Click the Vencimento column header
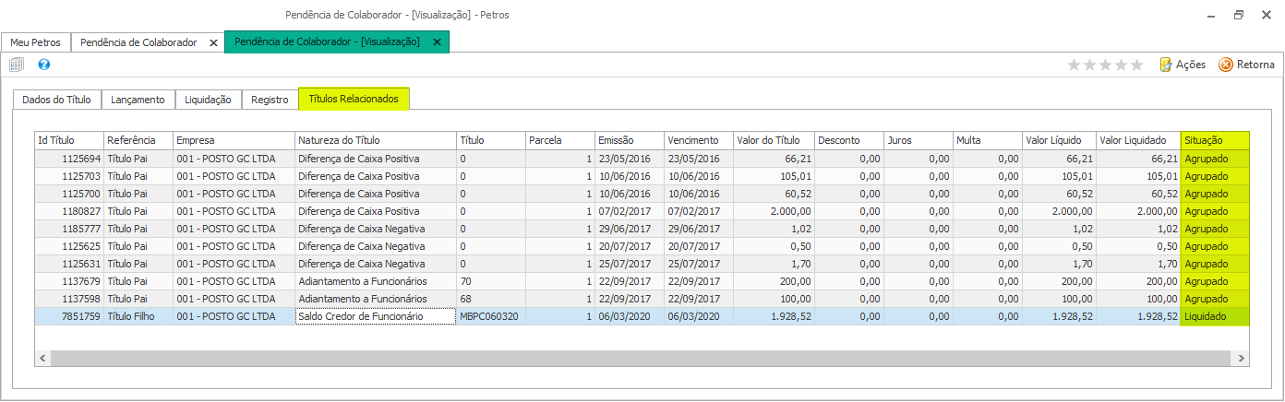This screenshot has height=402, width=1285. tap(699, 140)
